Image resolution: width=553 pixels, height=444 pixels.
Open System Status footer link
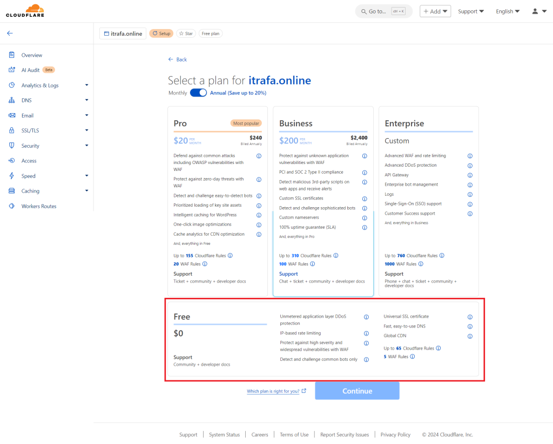[x=224, y=434]
